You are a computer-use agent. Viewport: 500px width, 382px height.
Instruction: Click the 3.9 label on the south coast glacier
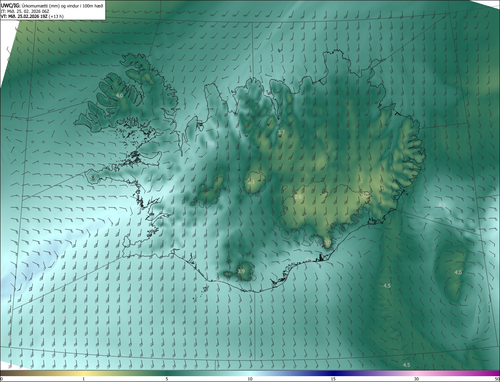241,271
